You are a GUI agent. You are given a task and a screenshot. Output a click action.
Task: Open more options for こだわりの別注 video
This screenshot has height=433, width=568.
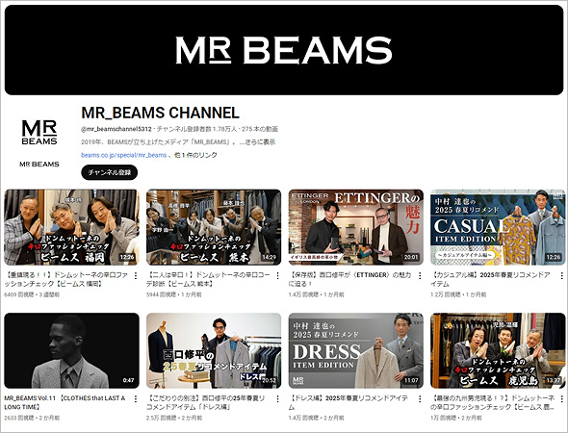click(277, 399)
